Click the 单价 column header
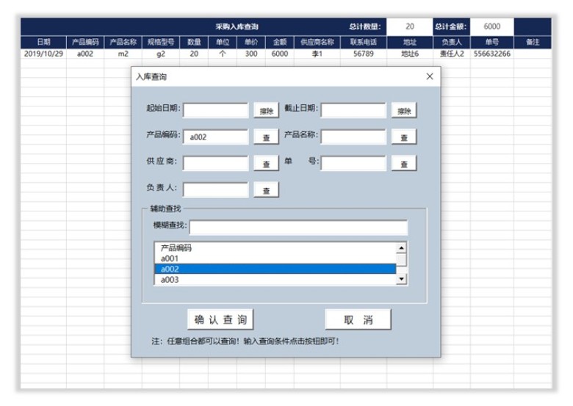 click(251, 42)
